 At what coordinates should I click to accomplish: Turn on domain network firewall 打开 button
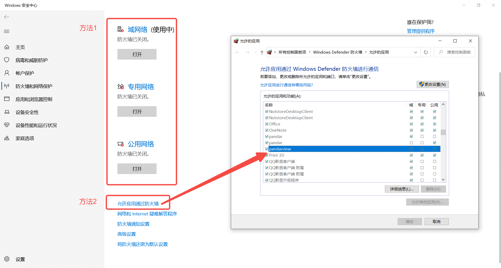click(137, 54)
